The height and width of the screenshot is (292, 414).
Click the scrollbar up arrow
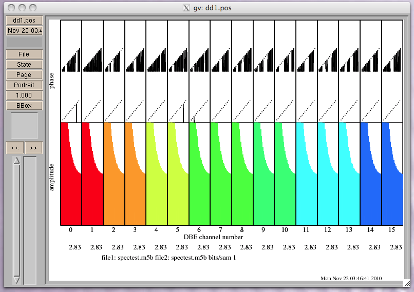[x=16, y=161]
